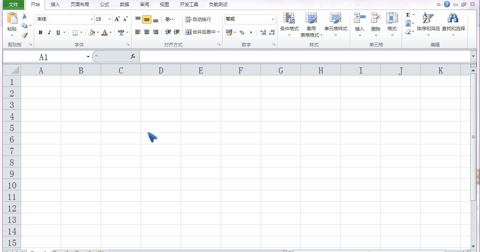The image size is (480, 252).
Task: Open the number format 常规 dropdown
Action: 273,19
